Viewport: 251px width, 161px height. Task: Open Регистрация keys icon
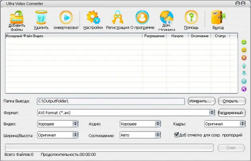click(x=118, y=17)
